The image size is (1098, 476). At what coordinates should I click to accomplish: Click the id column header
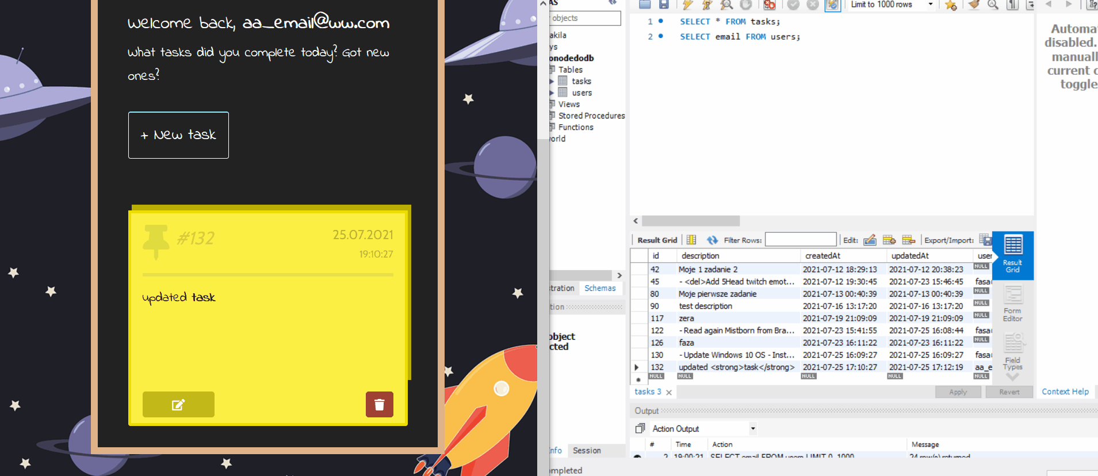pyautogui.click(x=663, y=256)
